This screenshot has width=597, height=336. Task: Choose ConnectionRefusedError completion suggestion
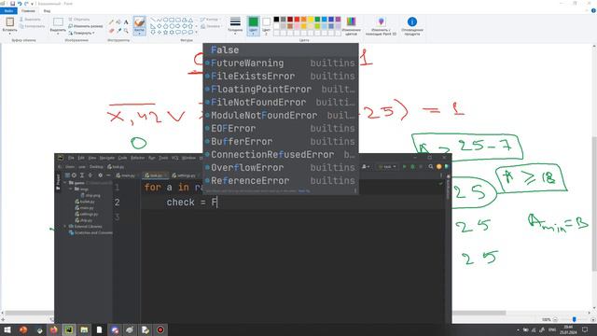281,154
